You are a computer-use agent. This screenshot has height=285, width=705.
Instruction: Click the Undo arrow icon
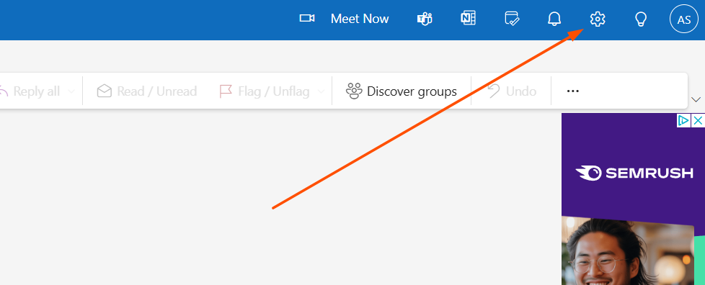click(x=494, y=91)
